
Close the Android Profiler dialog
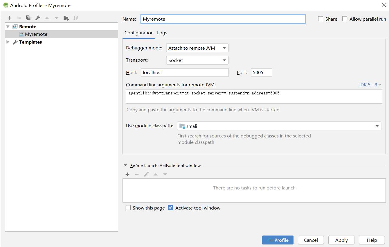pyautogui.click(x=383, y=5)
